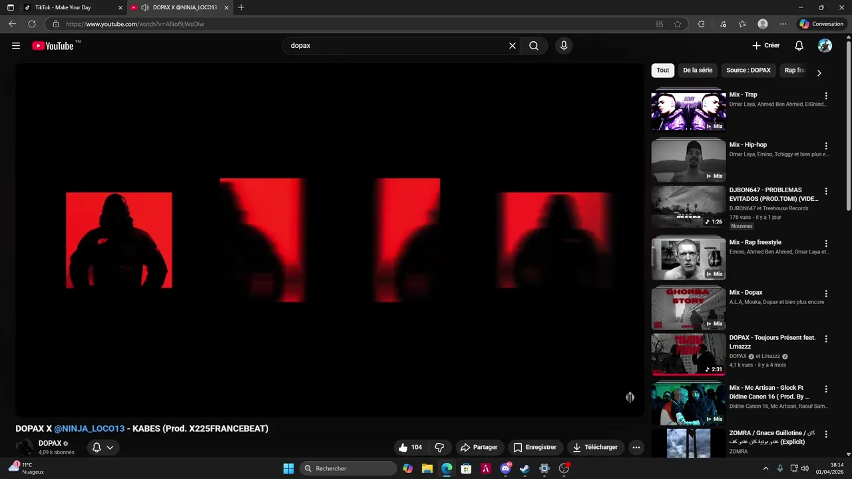Open the account avatar menu
This screenshot has width=852, height=479.
pyautogui.click(x=825, y=46)
